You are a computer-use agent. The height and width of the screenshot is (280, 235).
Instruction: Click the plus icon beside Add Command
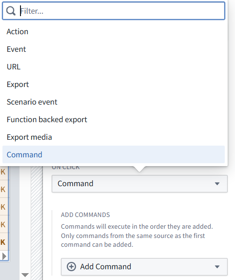pyautogui.click(x=71, y=267)
